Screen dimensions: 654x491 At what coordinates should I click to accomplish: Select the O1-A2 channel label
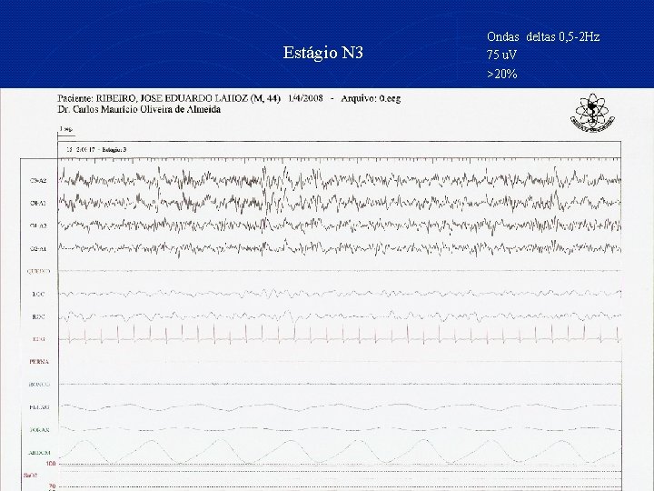tap(38, 225)
